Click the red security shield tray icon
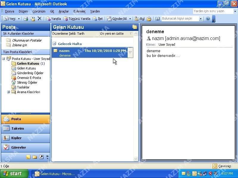Viewport: 238px width, 178px height. pos(210,174)
